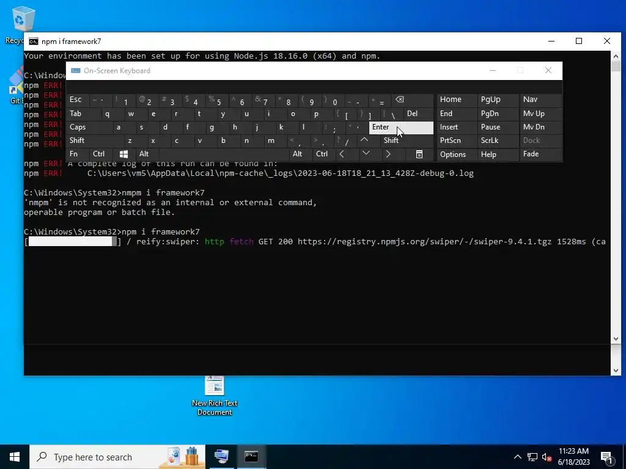Click the Windows logo key on On-Screen Keyboard
Image resolution: width=626 pixels, height=469 pixels.
point(123,154)
